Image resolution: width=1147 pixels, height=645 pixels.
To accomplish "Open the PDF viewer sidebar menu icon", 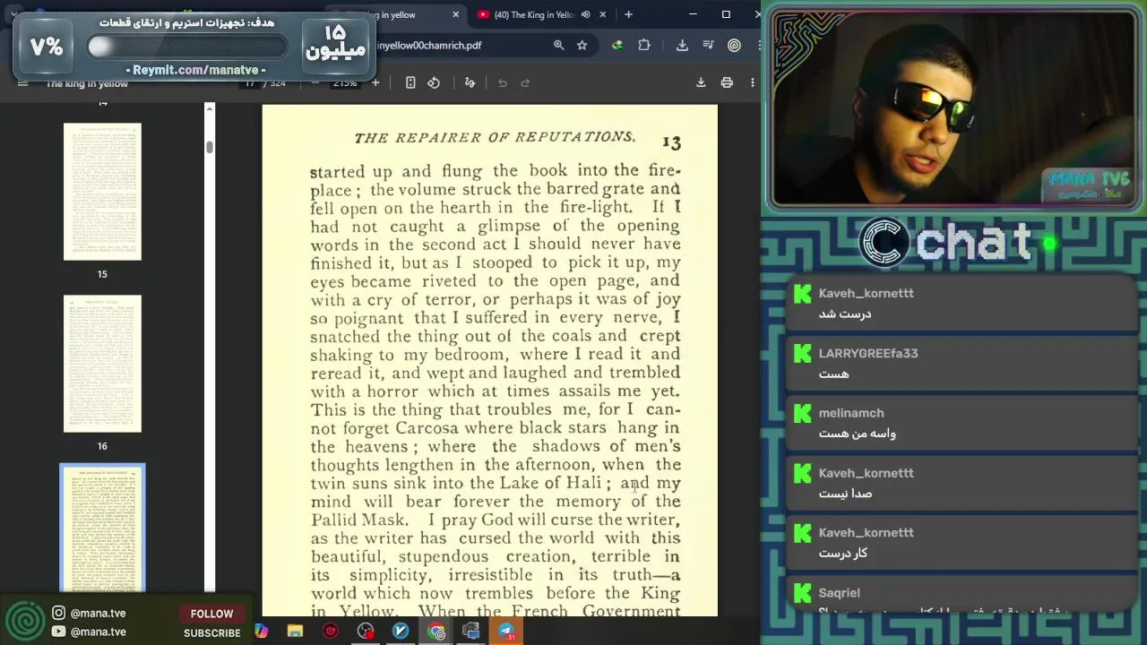I will tap(23, 83).
